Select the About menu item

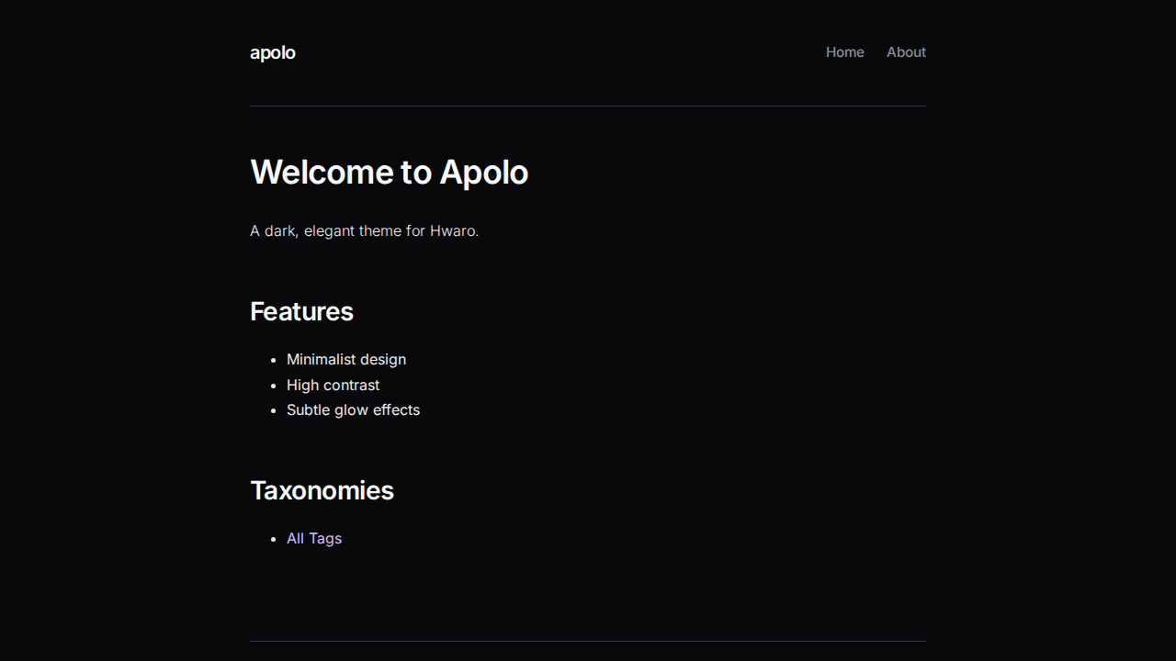click(906, 52)
